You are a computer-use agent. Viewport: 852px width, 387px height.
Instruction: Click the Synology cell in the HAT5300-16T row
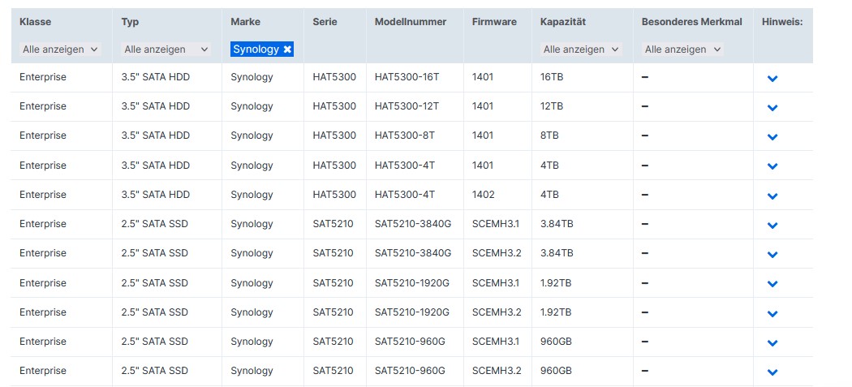click(252, 77)
